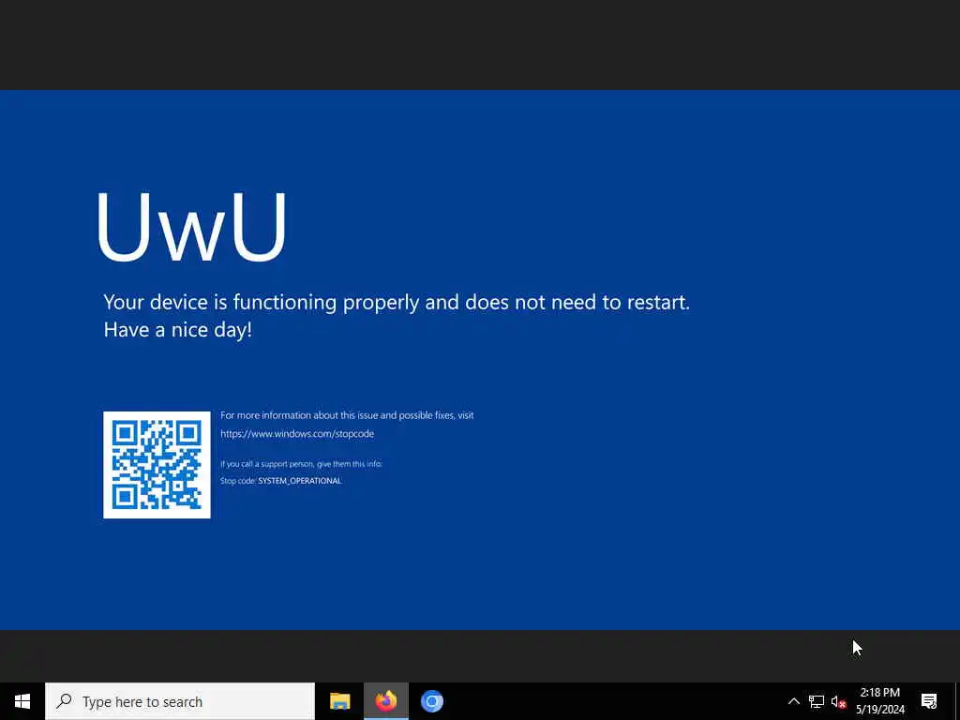Focus the 'Type here to search' box
This screenshot has width=960, height=720.
(180, 701)
